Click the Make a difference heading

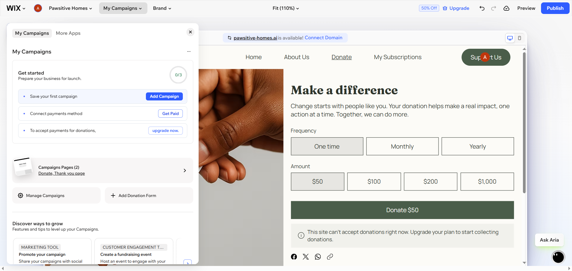(344, 90)
